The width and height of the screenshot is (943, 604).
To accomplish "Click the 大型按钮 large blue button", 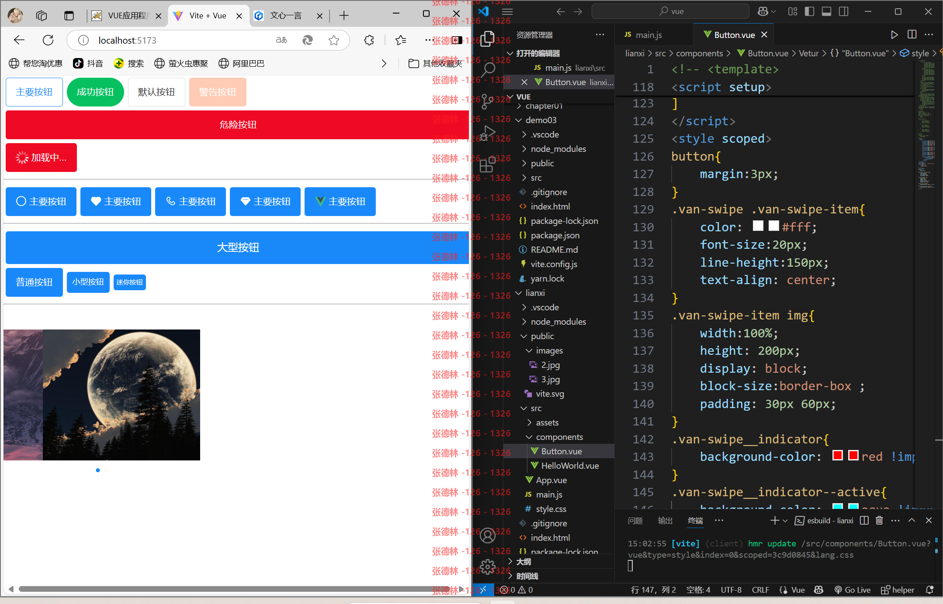I will pyautogui.click(x=237, y=247).
